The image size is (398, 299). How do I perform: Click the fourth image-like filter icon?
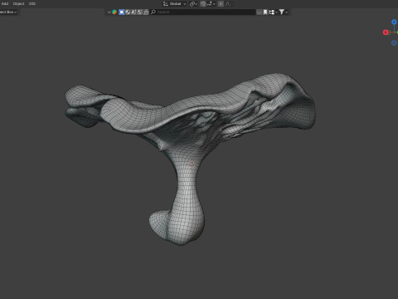(x=140, y=12)
